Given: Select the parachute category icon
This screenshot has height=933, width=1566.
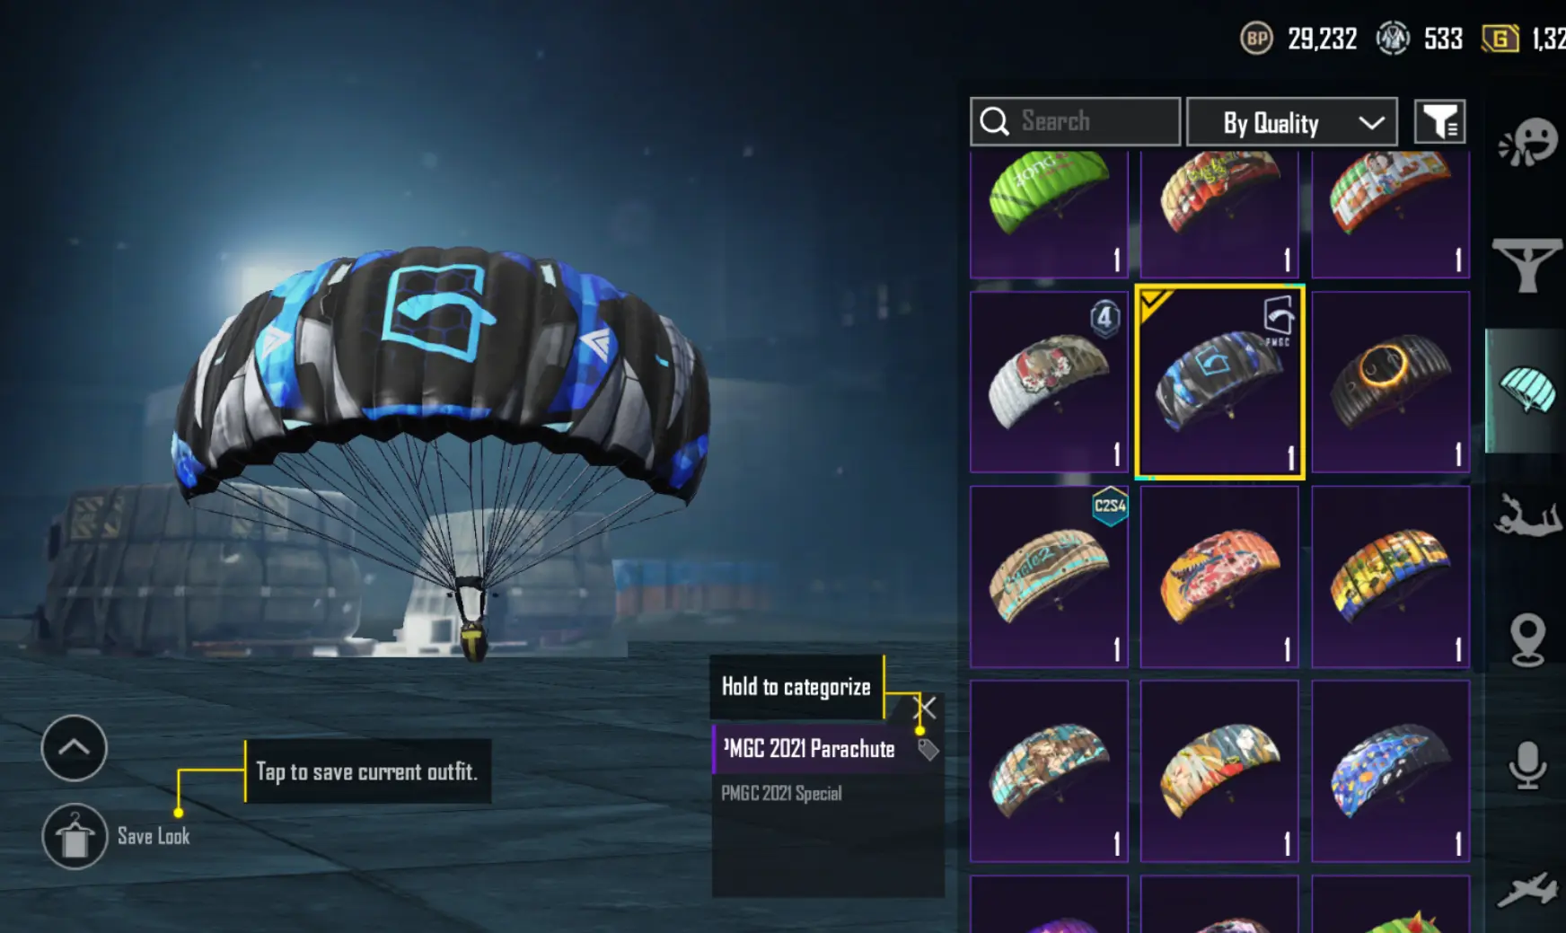Looking at the screenshot, I should coord(1527,391).
